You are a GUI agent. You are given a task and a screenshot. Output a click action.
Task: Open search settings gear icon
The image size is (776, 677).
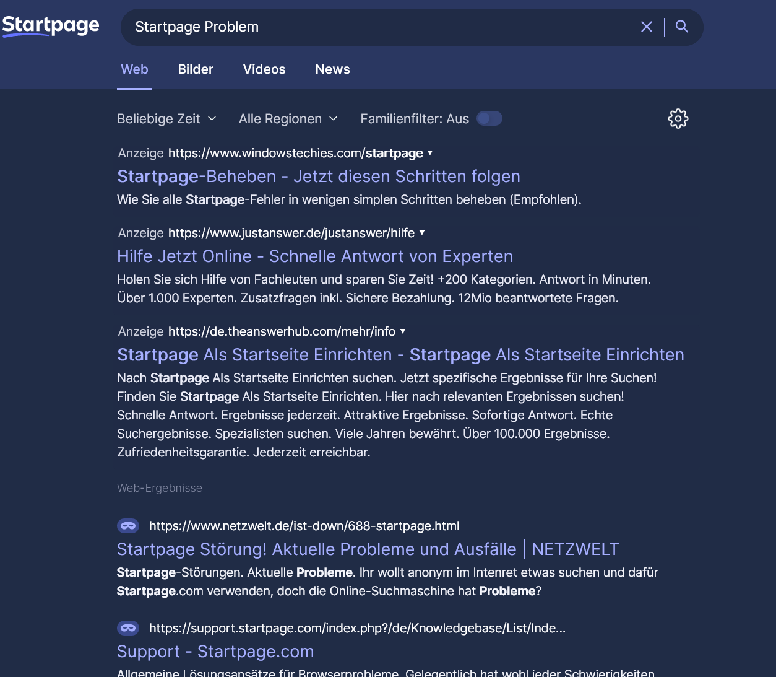pyautogui.click(x=678, y=118)
